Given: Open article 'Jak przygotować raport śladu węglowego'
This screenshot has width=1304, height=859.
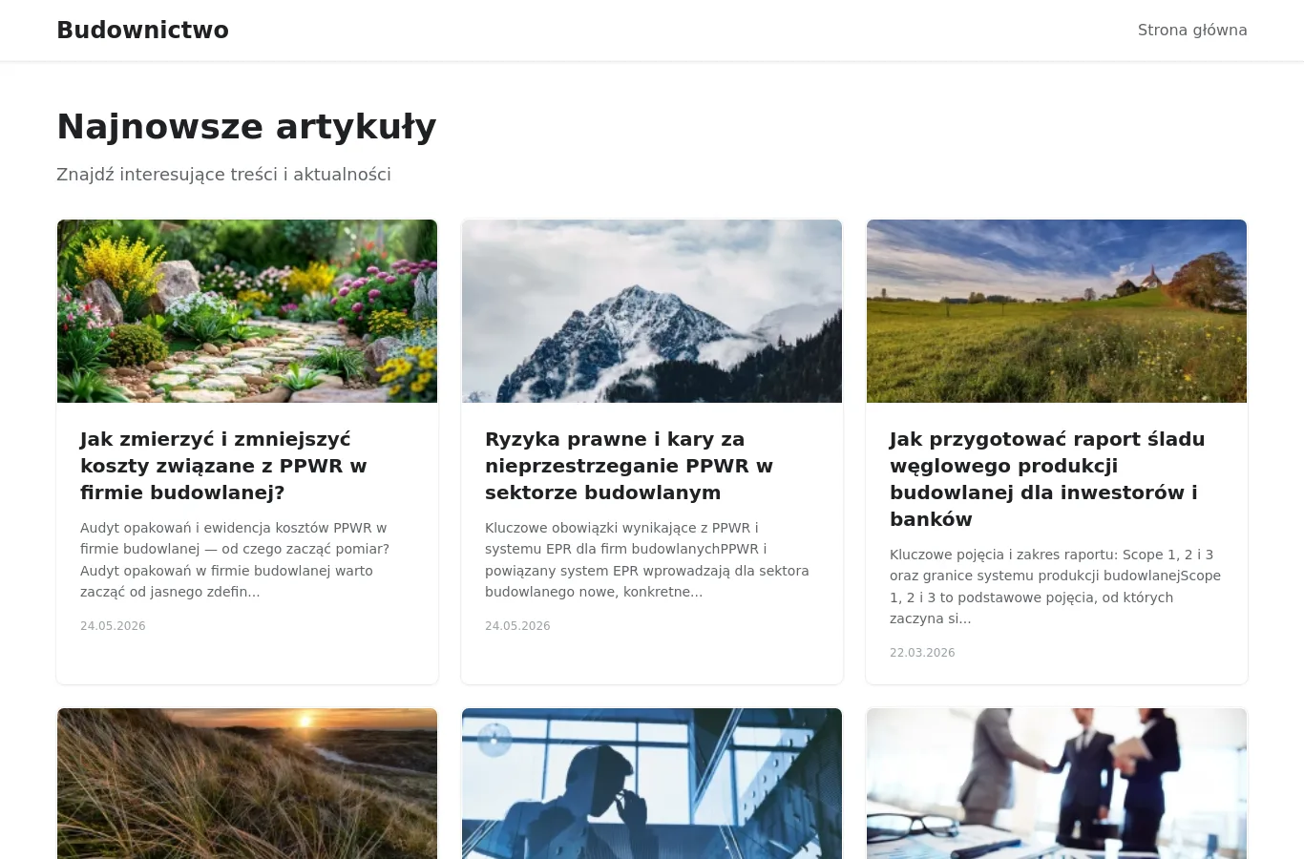Looking at the screenshot, I should coord(1047,479).
